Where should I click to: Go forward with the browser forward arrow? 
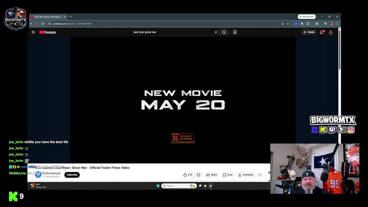click(37, 24)
